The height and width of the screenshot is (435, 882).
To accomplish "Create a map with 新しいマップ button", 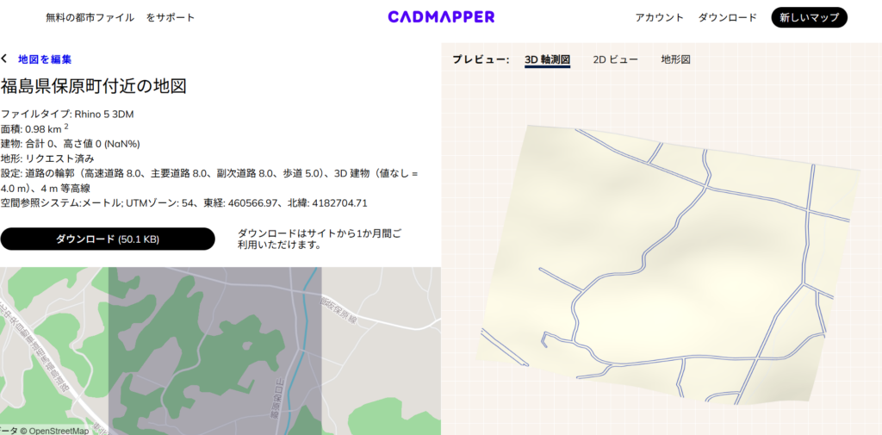I will click(809, 17).
